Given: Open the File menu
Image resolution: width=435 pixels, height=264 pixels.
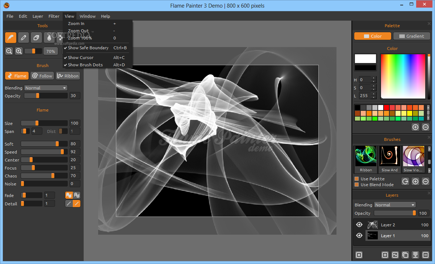Looking at the screenshot, I should coord(10,16).
